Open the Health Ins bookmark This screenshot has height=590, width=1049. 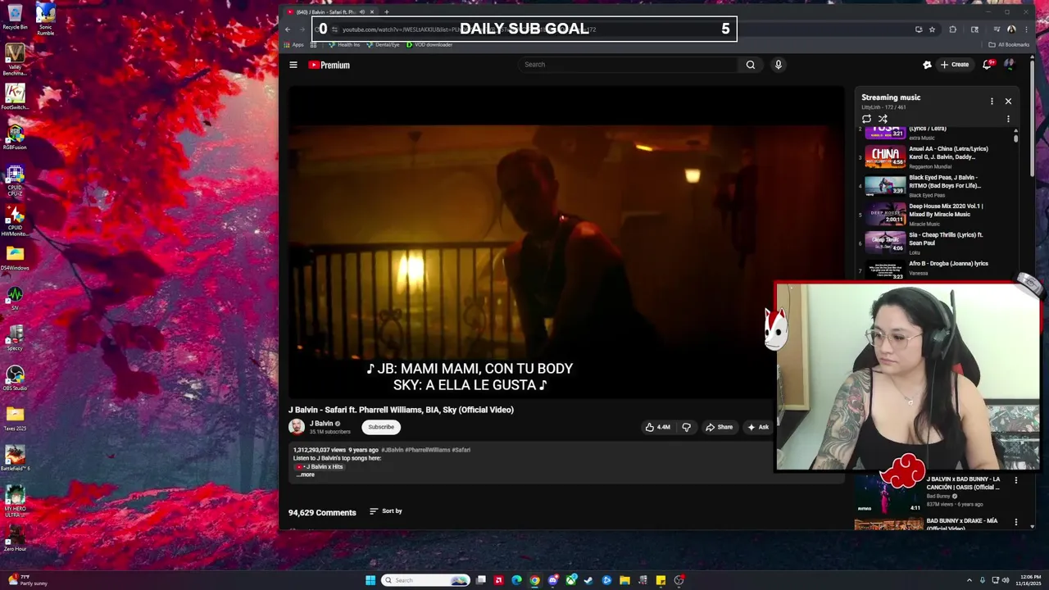click(344, 45)
